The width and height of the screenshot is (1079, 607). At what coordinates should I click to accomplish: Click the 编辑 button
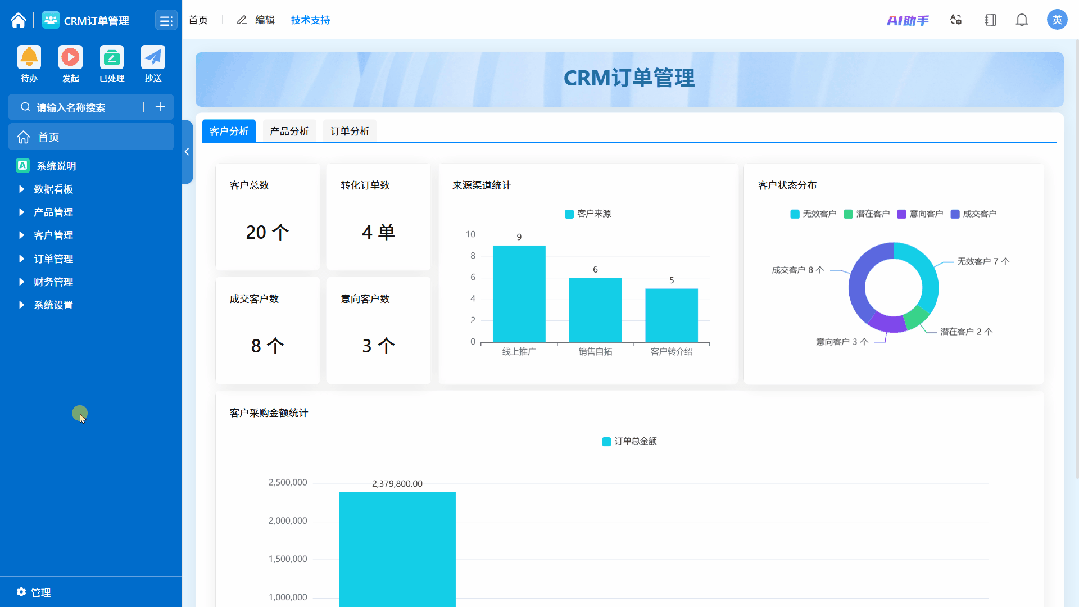click(x=256, y=20)
